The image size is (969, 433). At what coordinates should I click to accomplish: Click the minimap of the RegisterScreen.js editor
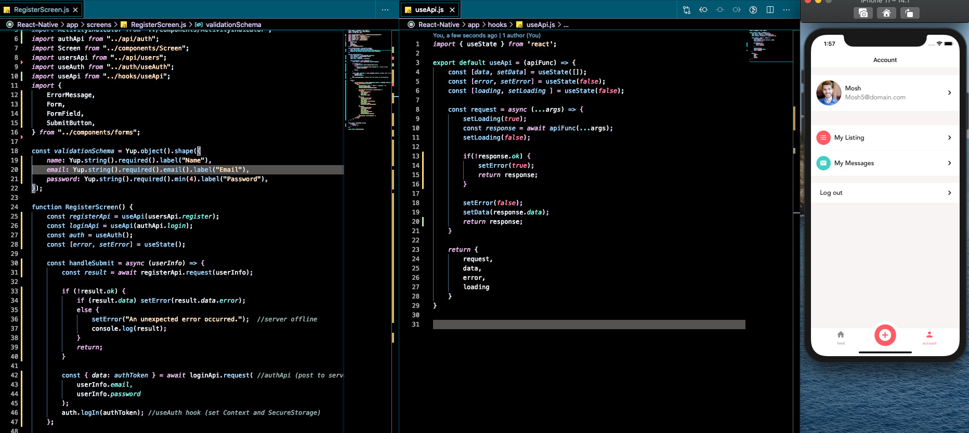coord(369,78)
